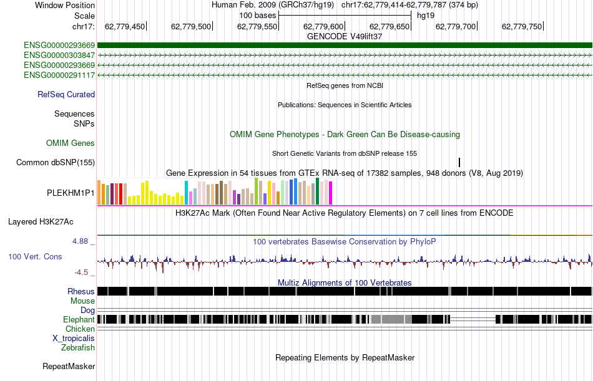Click the gray block in Elephant alignment

(x=391, y=319)
